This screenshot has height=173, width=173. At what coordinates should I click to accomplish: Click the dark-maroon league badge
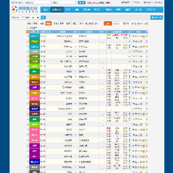pos(35,114)
